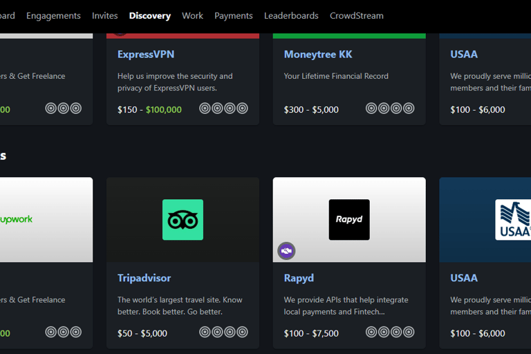The height and width of the screenshot is (354, 531).
Task: Go to the Invites tab
Action: 104,16
